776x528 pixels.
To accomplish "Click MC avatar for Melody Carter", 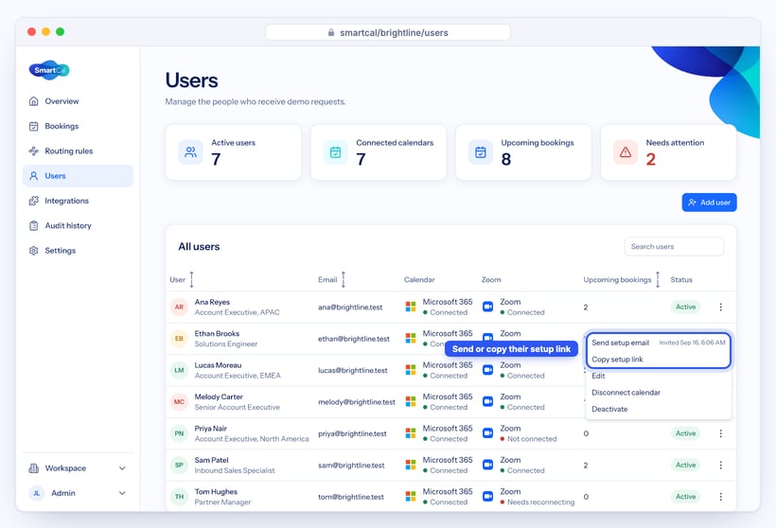I will coord(179,402).
